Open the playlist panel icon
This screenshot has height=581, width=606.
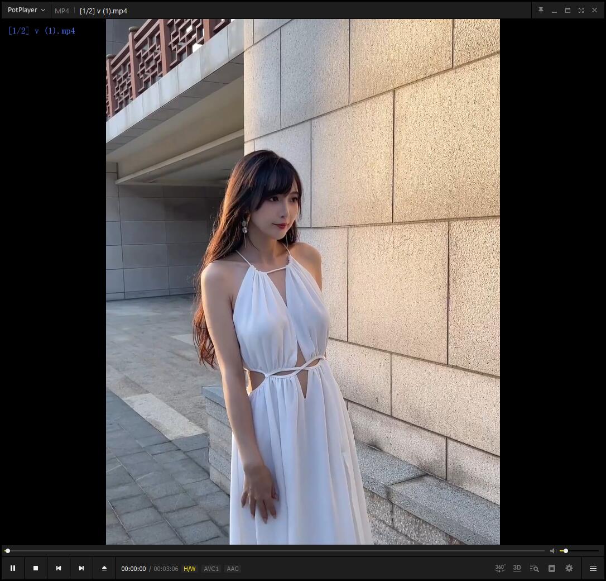click(552, 568)
